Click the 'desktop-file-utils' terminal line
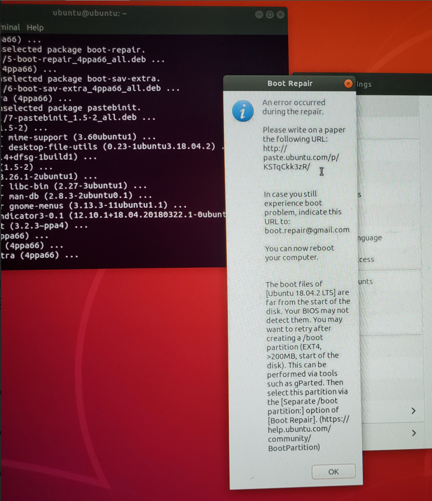 (112, 147)
